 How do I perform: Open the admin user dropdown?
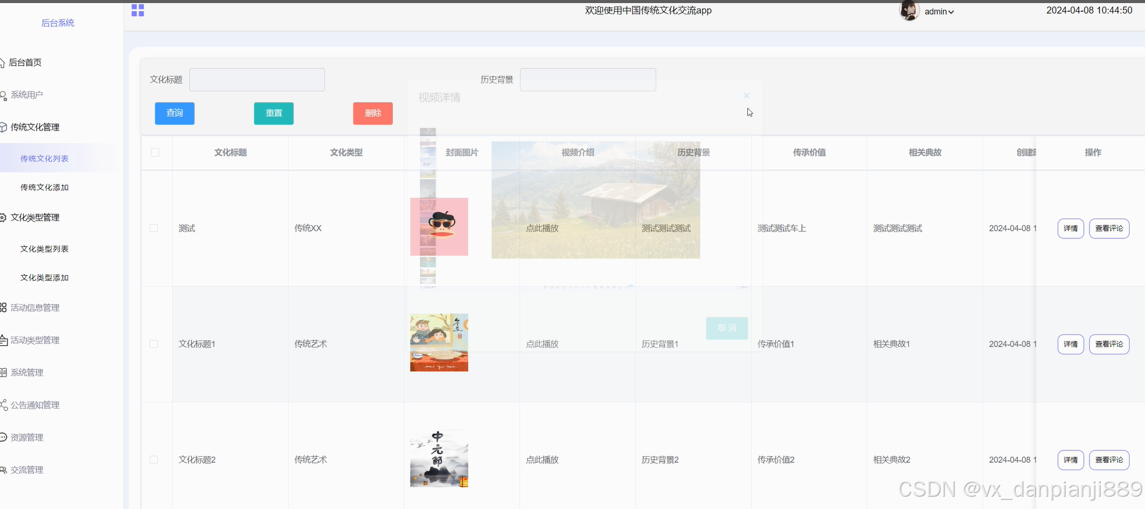tap(939, 12)
